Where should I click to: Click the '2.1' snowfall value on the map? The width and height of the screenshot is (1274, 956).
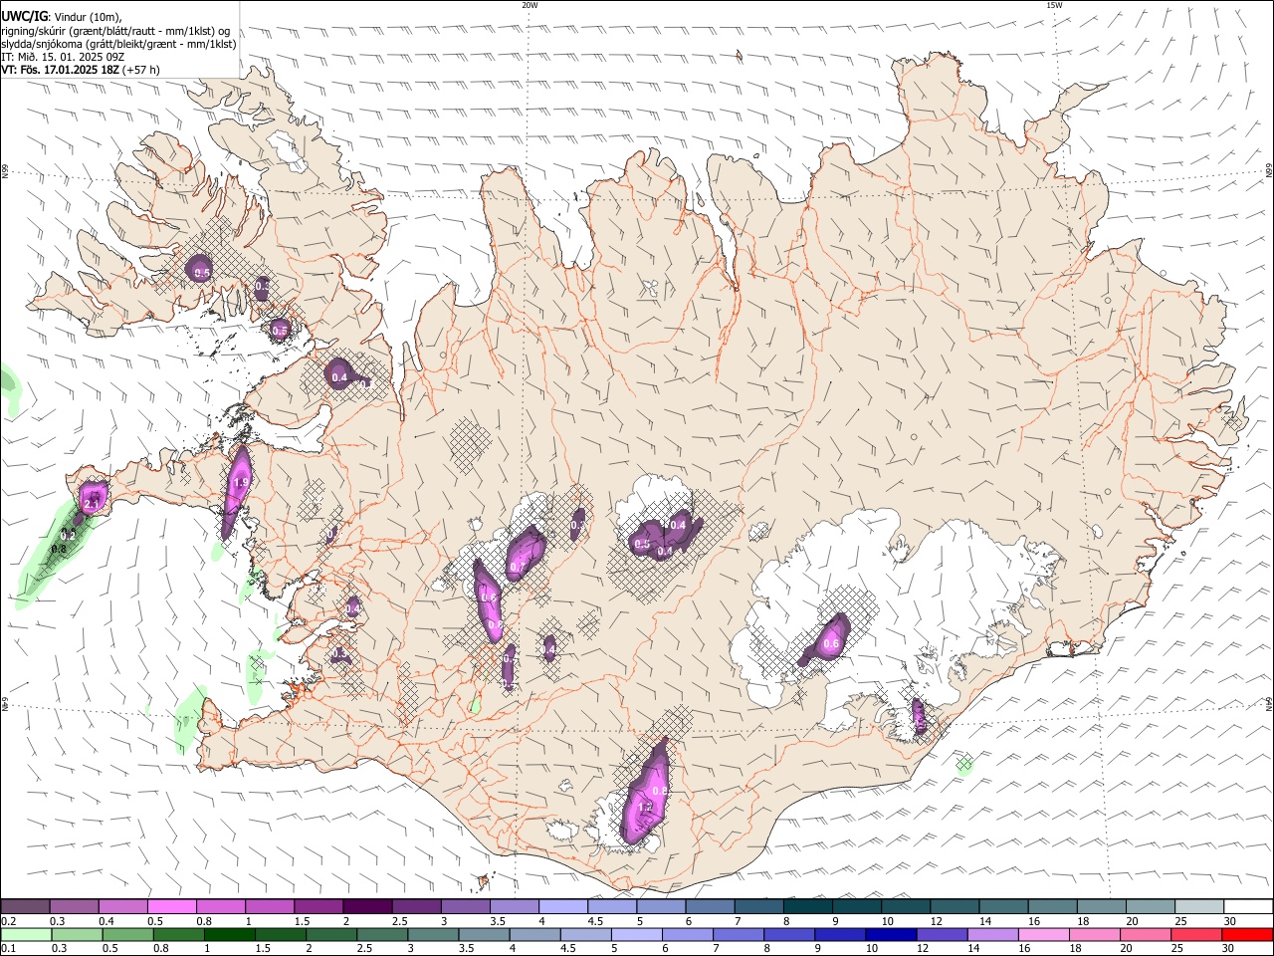pos(91,505)
